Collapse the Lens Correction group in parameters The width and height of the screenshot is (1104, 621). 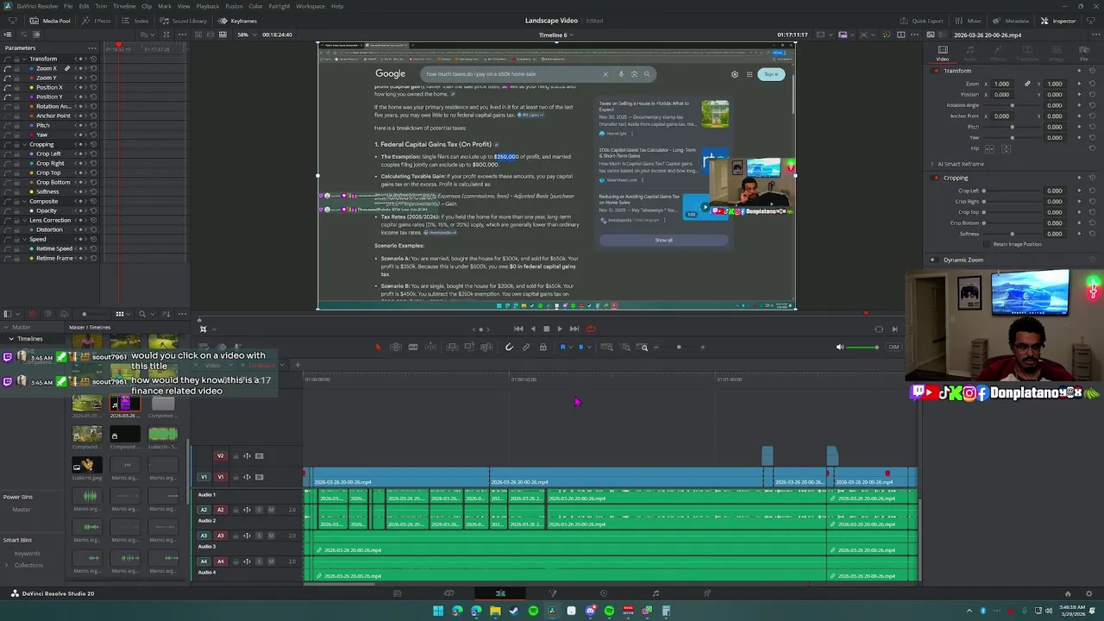tap(25, 220)
